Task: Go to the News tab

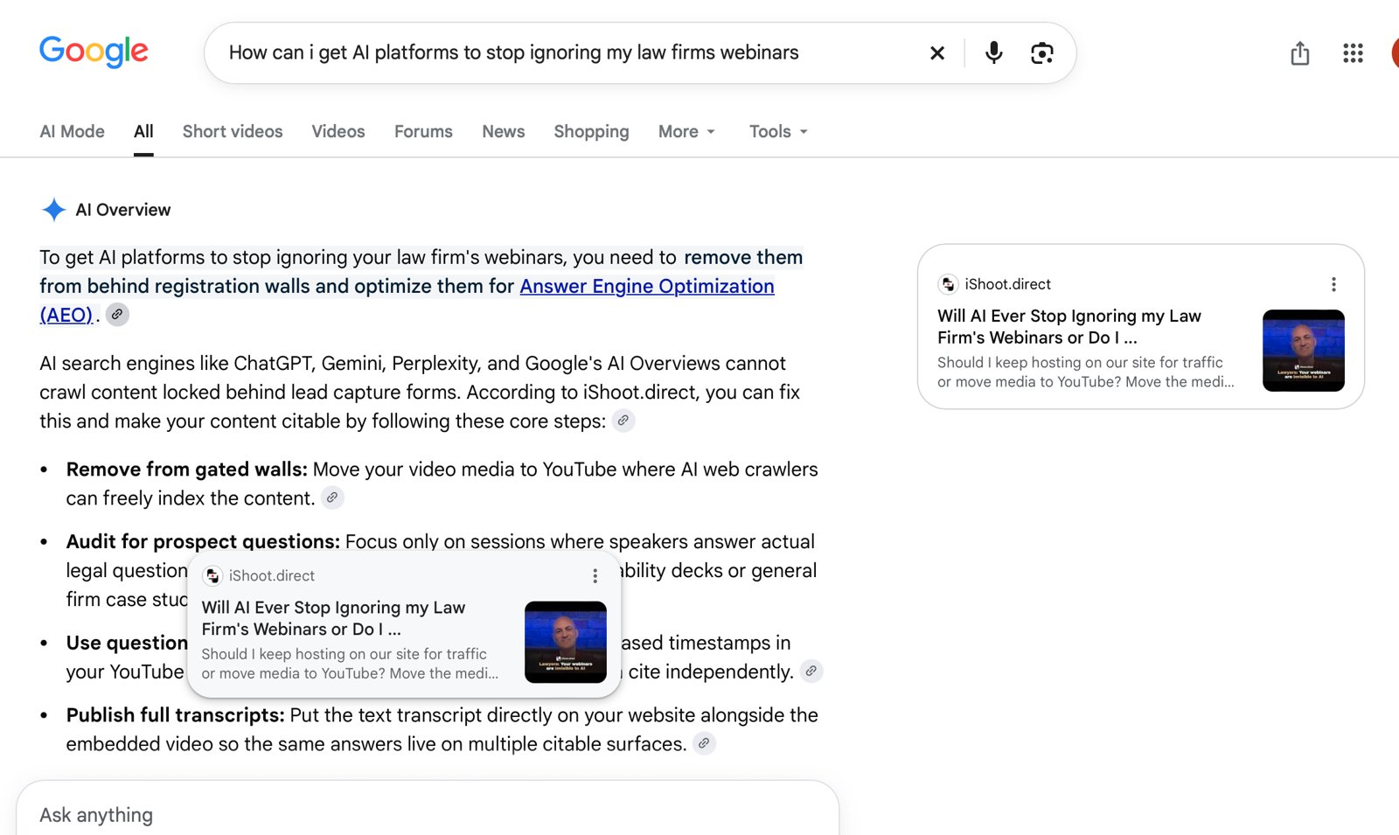Action: pyautogui.click(x=504, y=131)
